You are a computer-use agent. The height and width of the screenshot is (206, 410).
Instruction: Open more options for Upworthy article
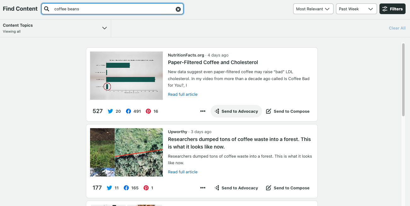[x=203, y=188]
